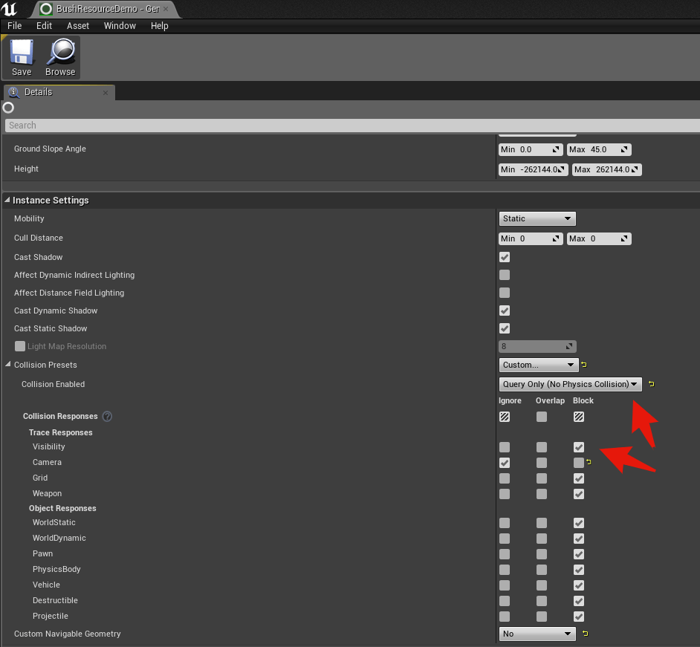Enable Affect Dynamic Indirect Lighting
Viewport: 700px width, 647px height.
tap(505, 275)
